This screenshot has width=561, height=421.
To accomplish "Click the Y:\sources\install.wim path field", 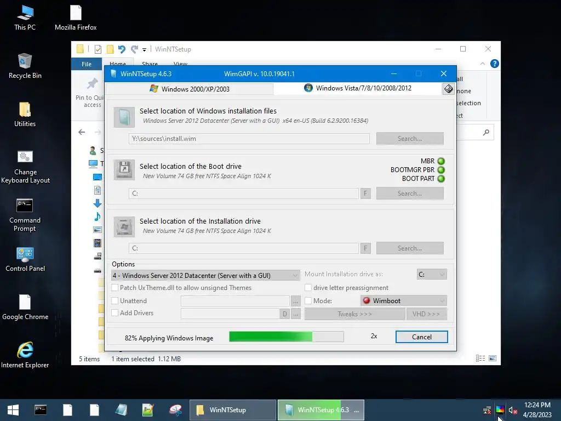I will tap(249, 139).
